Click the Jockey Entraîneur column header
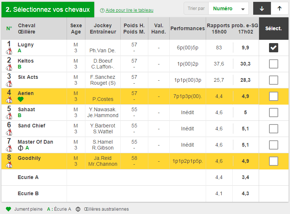The image size is (290, 214). tap(103, 28)
